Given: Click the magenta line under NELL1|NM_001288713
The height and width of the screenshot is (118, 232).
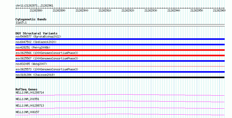Looking at the screenshot, I should (x=120, y=108).
